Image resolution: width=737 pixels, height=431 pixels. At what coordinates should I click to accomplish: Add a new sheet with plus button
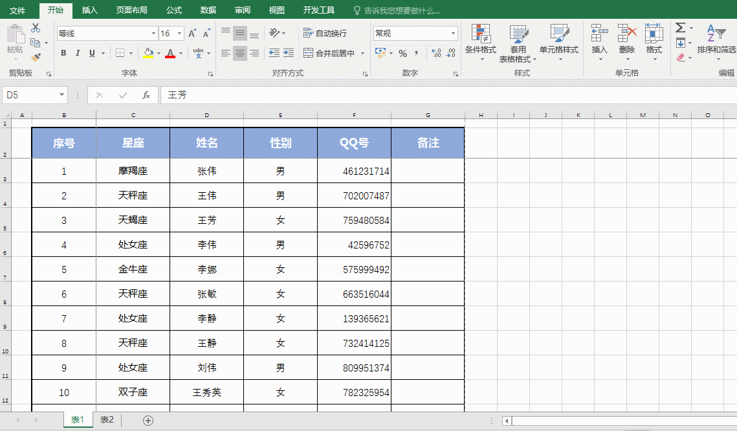[148, 421]
